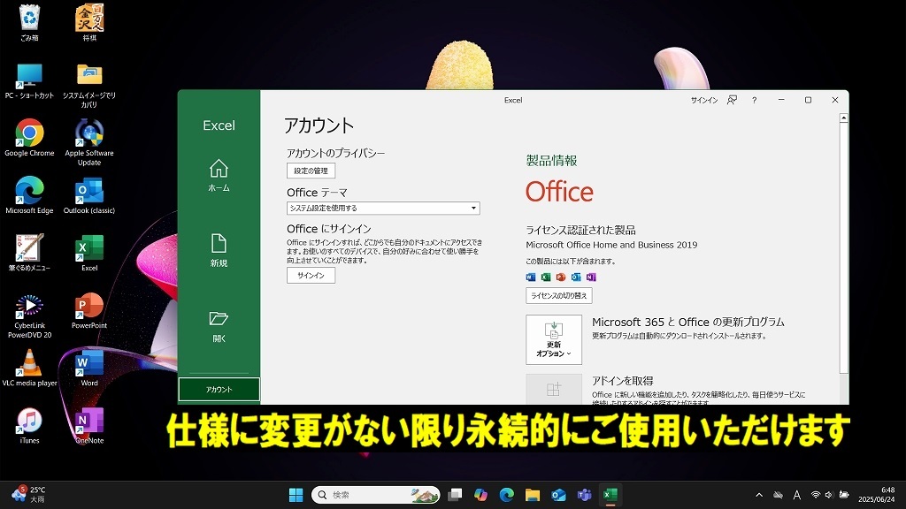Screen dimensions: 906x509
Task: Launch PowerPoint from desktop shortcut
Action: pyautogui.click(x=89, y=311)
